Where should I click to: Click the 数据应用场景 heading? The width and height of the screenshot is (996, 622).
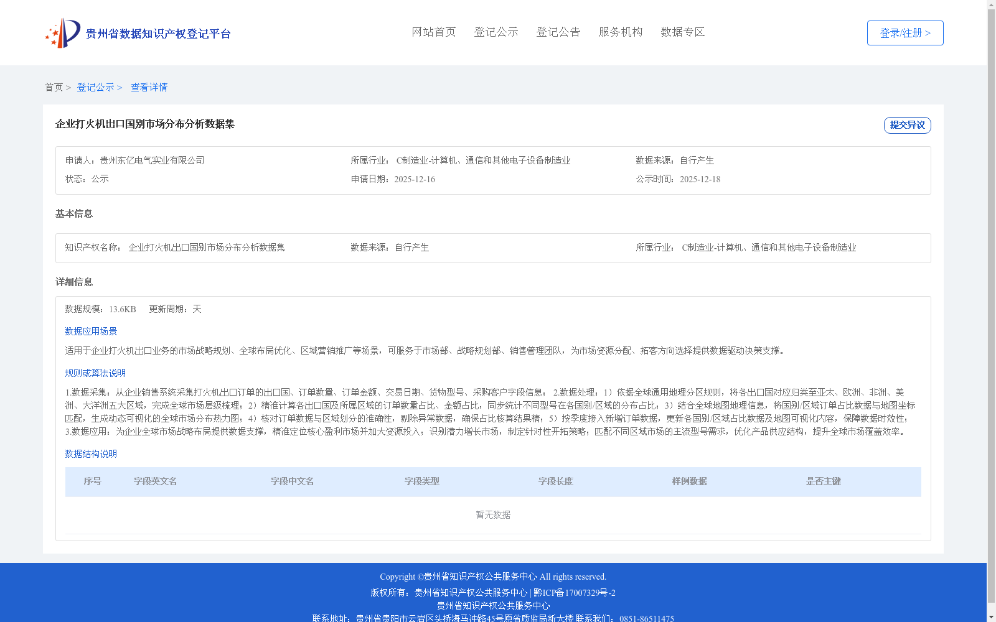coord(91,332)
